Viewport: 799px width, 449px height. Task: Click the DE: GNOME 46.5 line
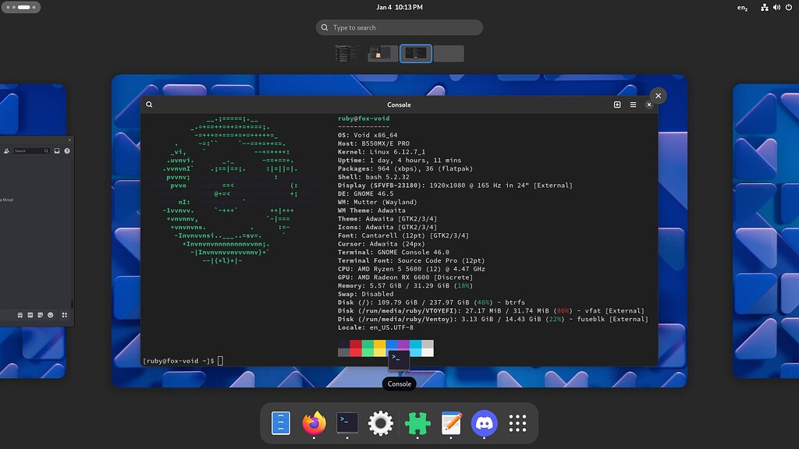[x=365, y=193]
